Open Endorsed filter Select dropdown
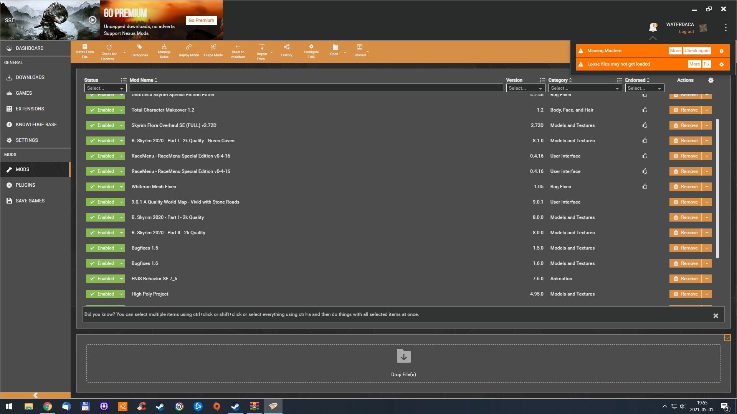This screenshot has height=414, width=737. coord(644,88)
